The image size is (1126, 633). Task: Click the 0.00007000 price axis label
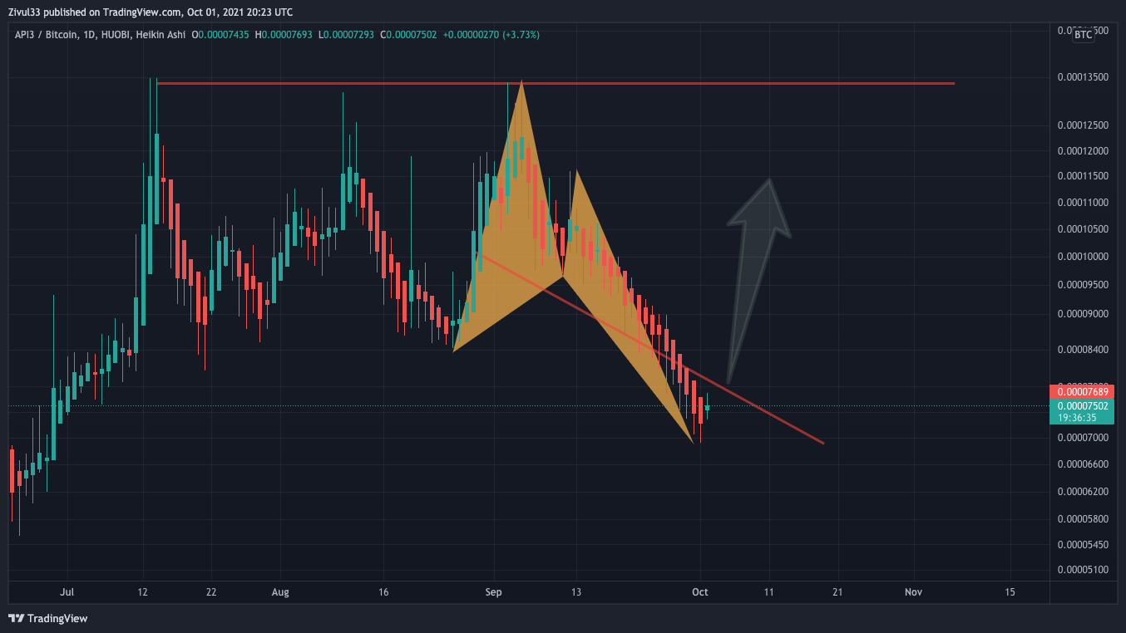point(1083,437)
